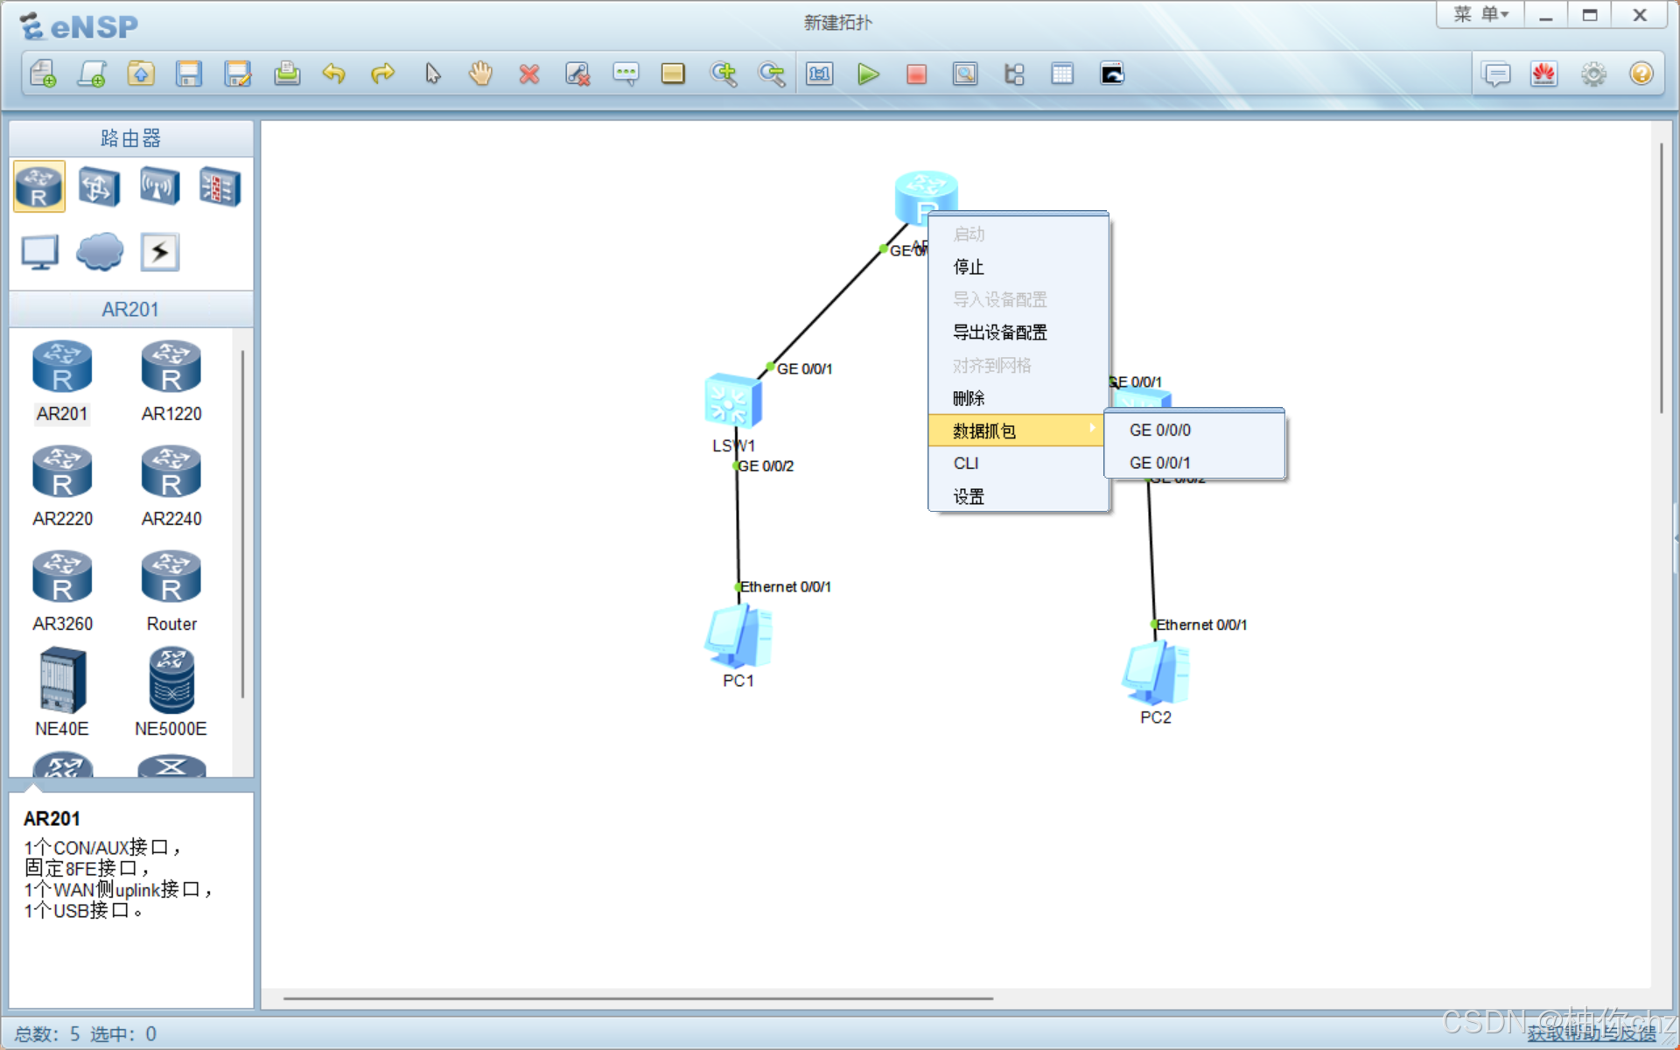Image resolution: width=1680 pixels, height=1050 pixels.
Task: Click the start all devices play icon
Action: pos(867,74)
